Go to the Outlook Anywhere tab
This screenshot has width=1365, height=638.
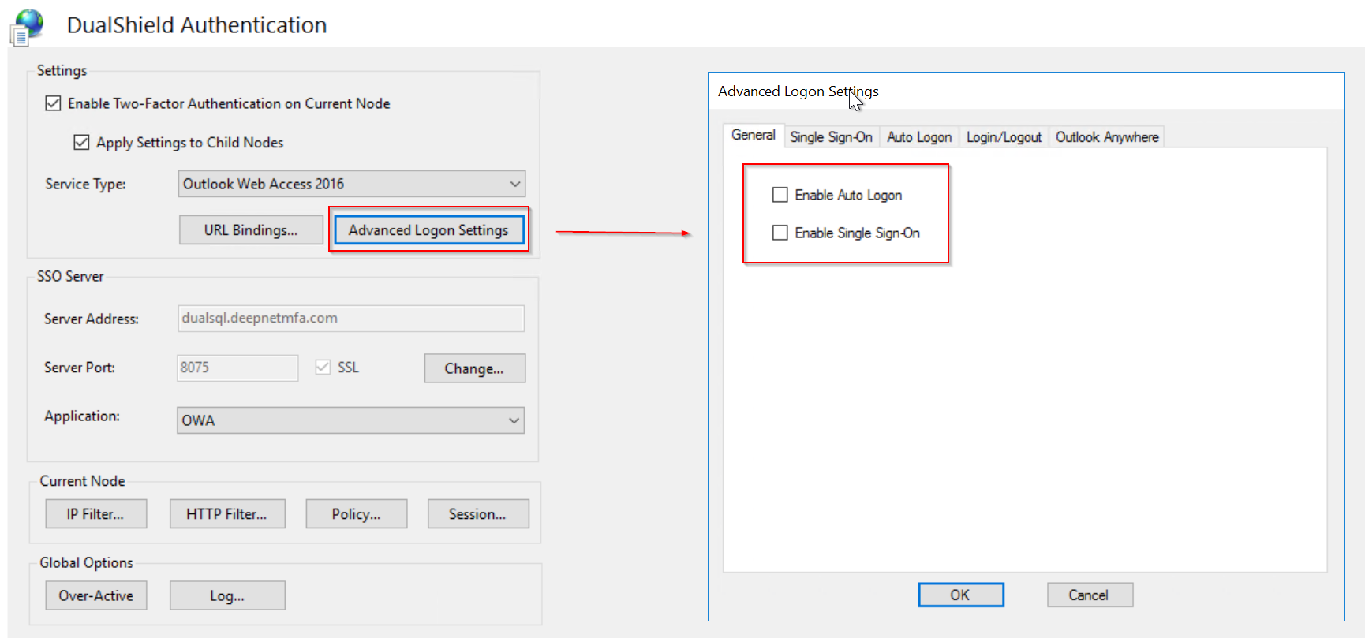click(1107, 137)
